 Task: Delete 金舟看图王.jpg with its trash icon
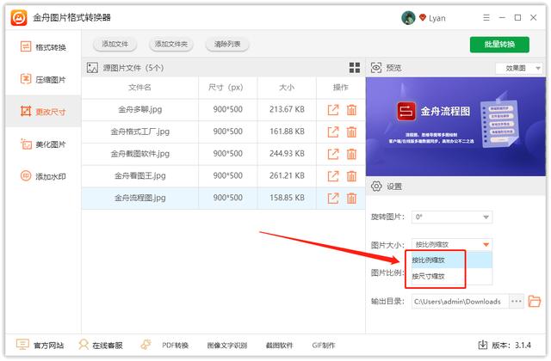point(351,176)
